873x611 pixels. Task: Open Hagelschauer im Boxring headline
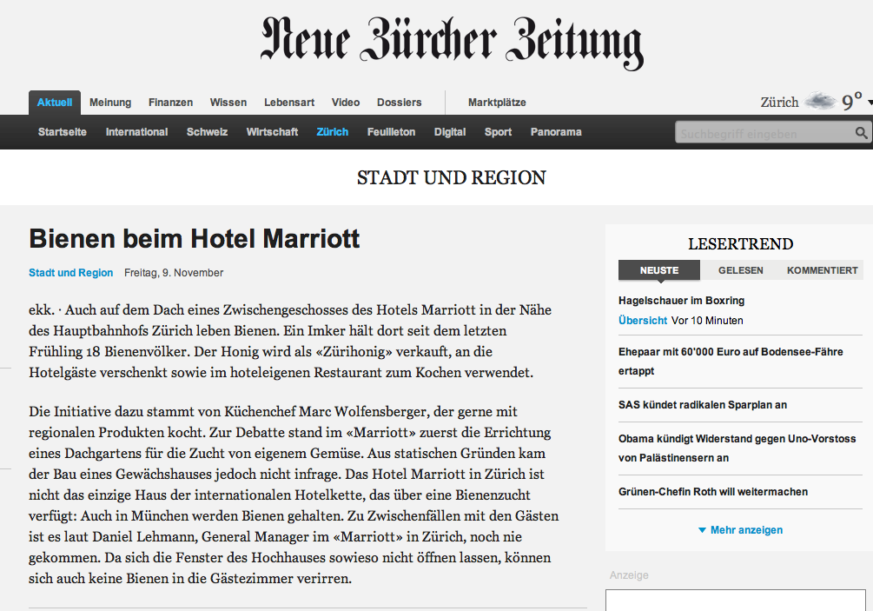coord(682,301)
